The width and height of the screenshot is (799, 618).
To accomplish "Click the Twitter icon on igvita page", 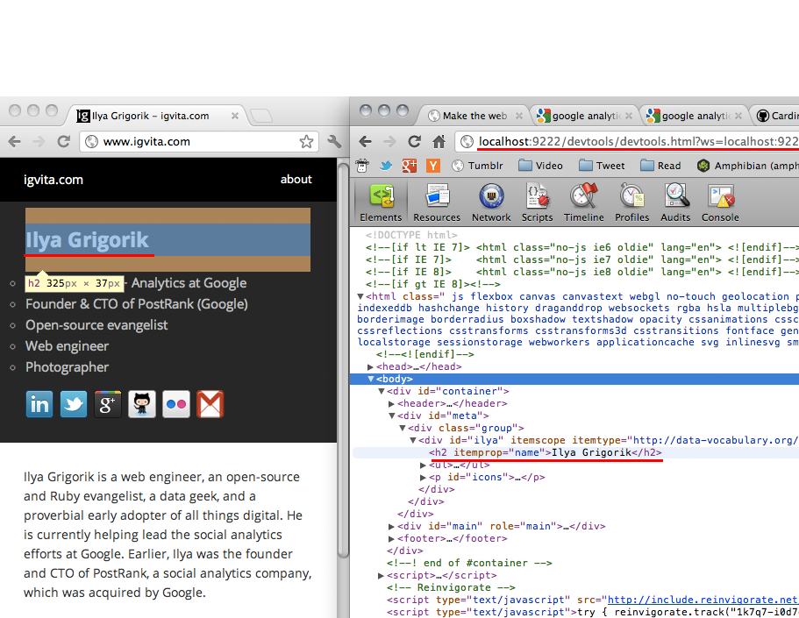I will pyautogui.click(x=74, y=404).
